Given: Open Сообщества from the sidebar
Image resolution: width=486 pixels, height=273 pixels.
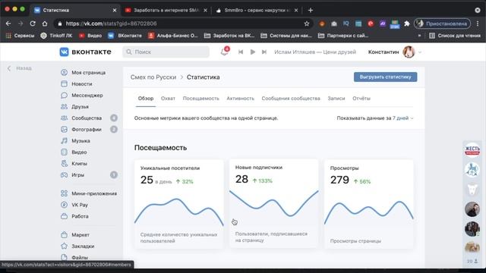Looking at the screenshot, I should (87, 118).
